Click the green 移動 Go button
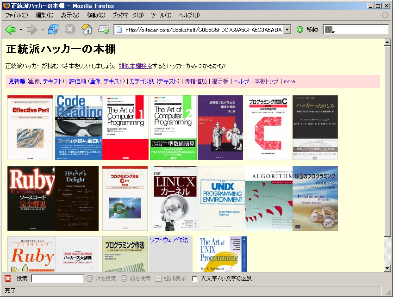Viewport: 393px width, 297px height. (307, 30)
